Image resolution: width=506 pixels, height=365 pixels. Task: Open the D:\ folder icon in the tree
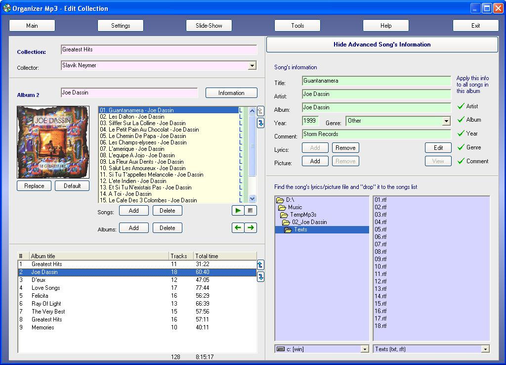[x=280, y=200]
